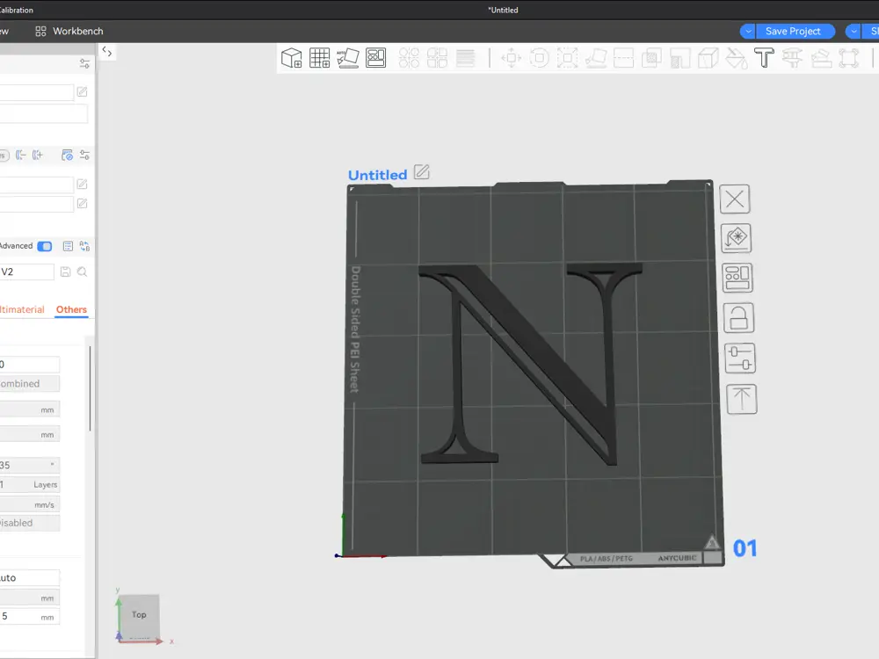This screenshot has height=659, width=879.
Task: Toggle the Advanced settings switch
Action: (44, 246)
